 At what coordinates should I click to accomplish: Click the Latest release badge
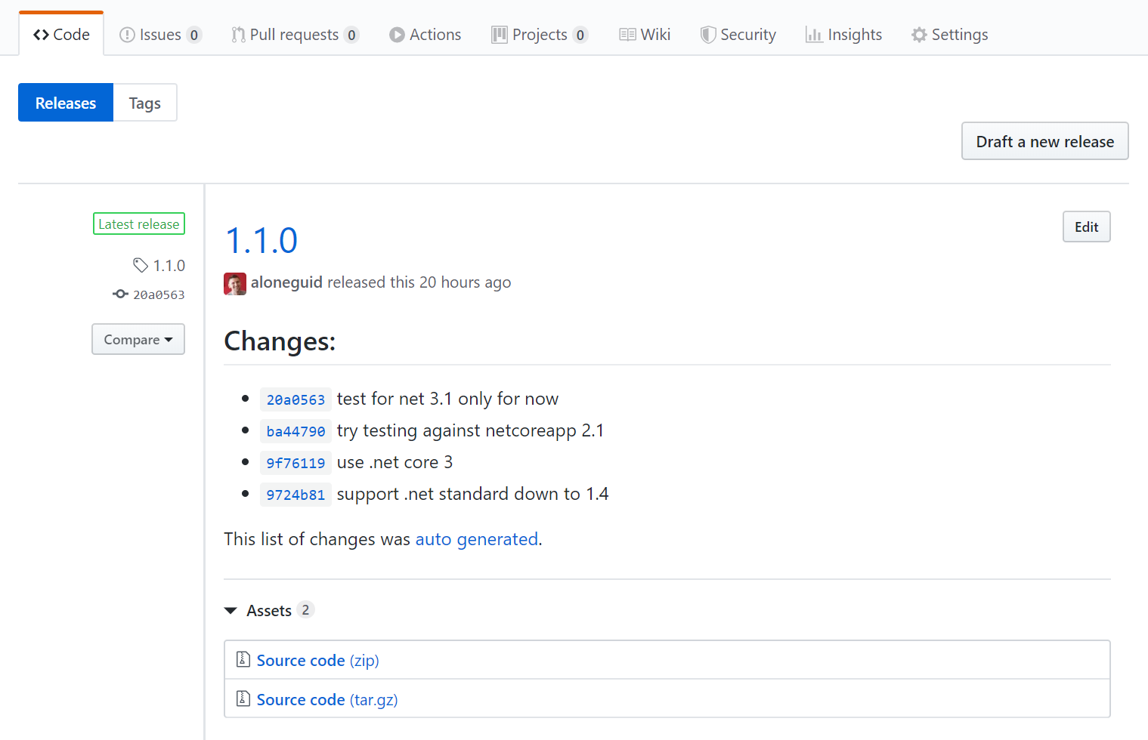tap(139, 224)
